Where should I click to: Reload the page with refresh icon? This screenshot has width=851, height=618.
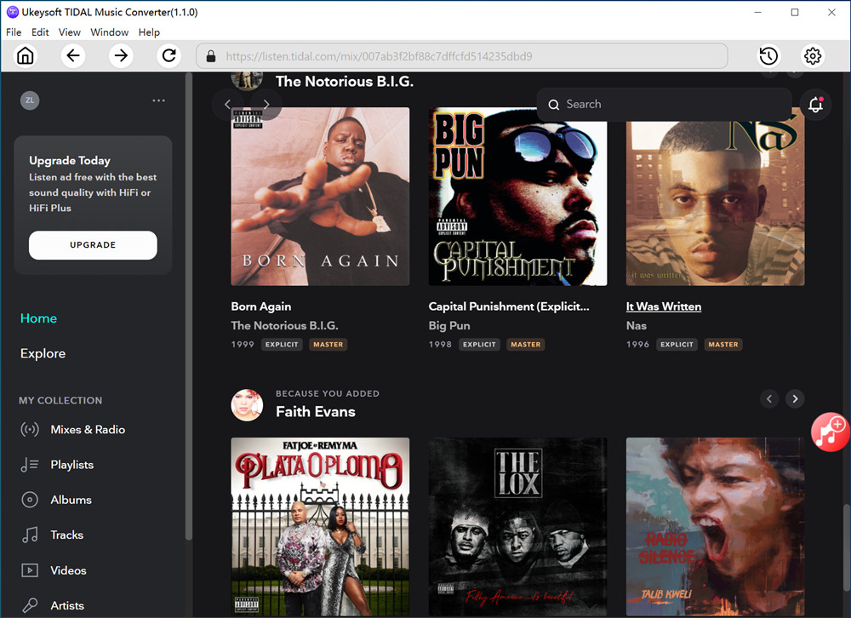coord(169,56)
